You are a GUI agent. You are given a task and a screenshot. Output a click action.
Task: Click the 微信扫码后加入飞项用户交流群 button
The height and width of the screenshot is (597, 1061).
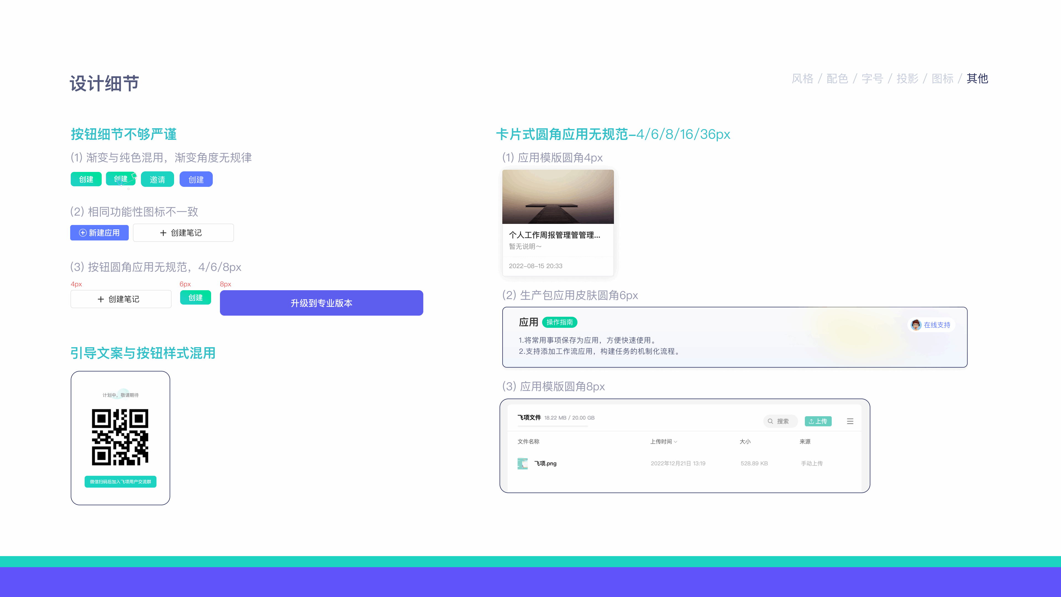120,482
